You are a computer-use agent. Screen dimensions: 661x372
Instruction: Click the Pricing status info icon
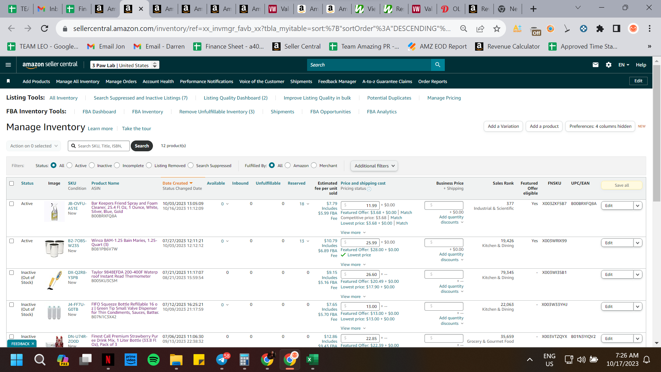pos(369,189)
